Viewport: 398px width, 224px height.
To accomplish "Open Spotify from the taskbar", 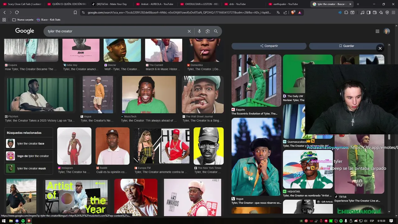I will click(23, 221).
